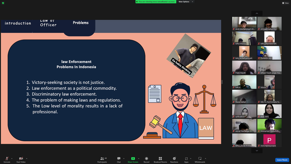
Task: Open Breakout Rooms
Action: click(161, 159)
